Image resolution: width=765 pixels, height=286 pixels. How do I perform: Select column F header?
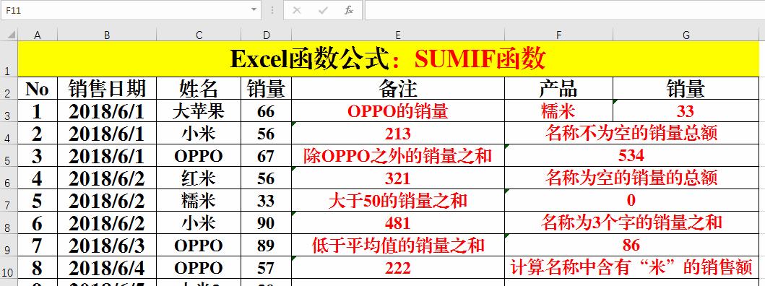(x=558, y=35)
